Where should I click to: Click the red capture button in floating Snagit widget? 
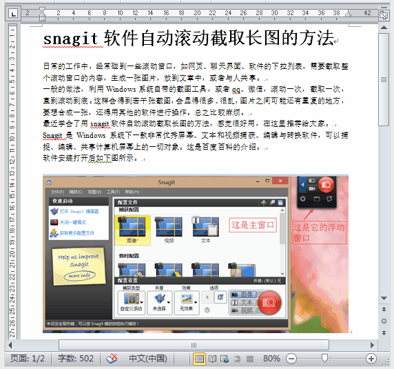pyautogui.click(x=326, y=185)
